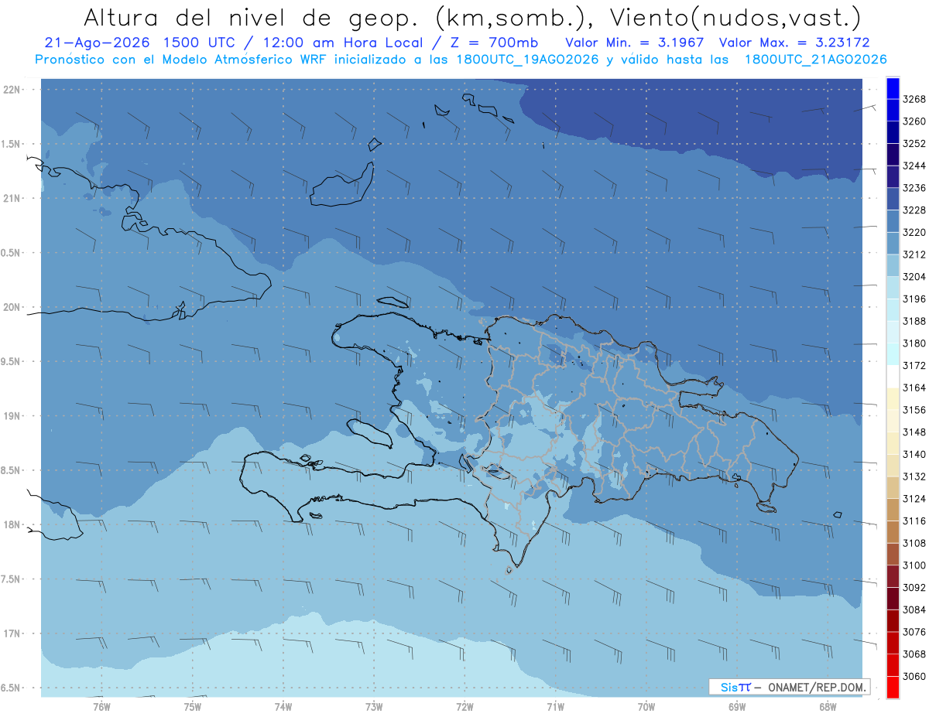
Task: Select the valid-until time '1800UTC_21AGO2026'
Action: (815, 60)
